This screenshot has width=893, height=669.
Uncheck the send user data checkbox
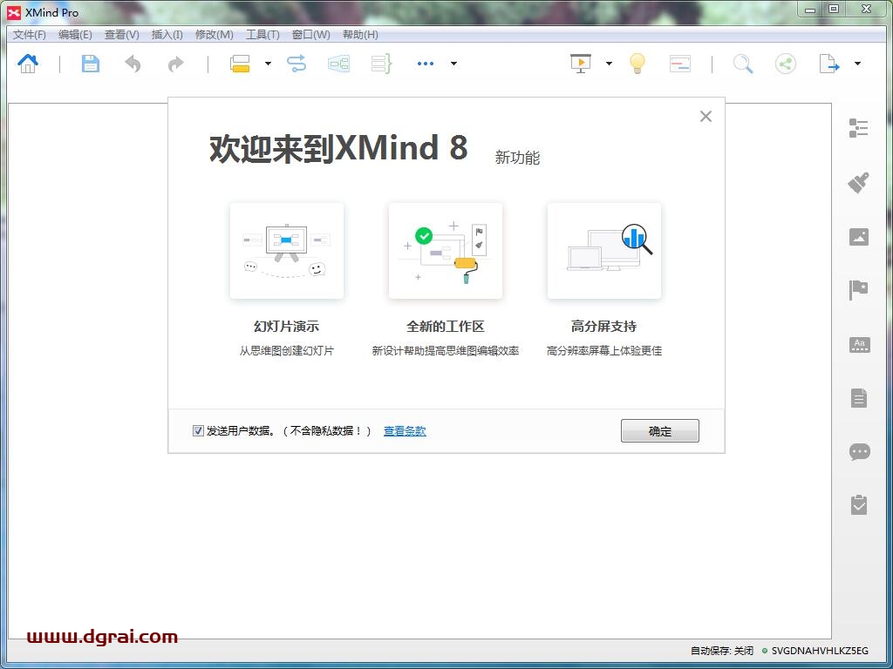click(198, 430)
